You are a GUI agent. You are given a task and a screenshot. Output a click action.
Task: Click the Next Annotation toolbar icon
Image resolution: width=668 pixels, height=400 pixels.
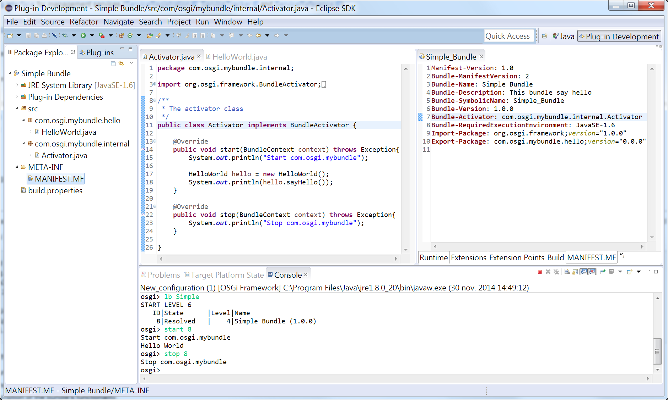[213, 35]
